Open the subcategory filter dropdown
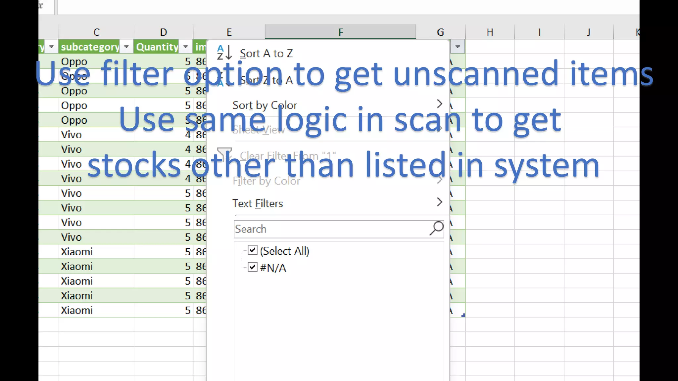 pos(126,47)
